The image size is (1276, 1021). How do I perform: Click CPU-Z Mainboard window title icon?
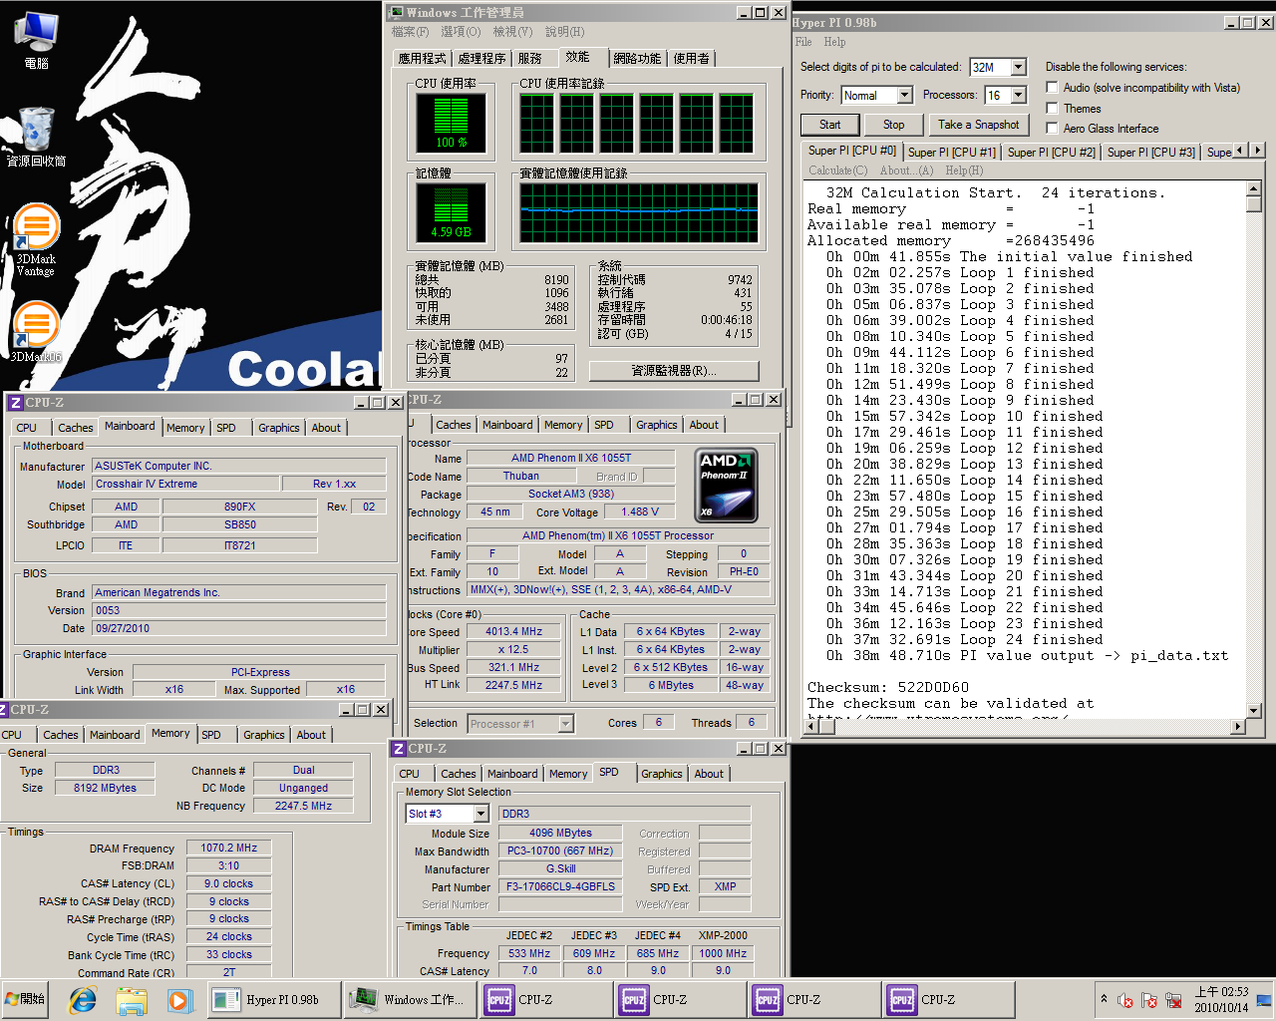[15, 403]
